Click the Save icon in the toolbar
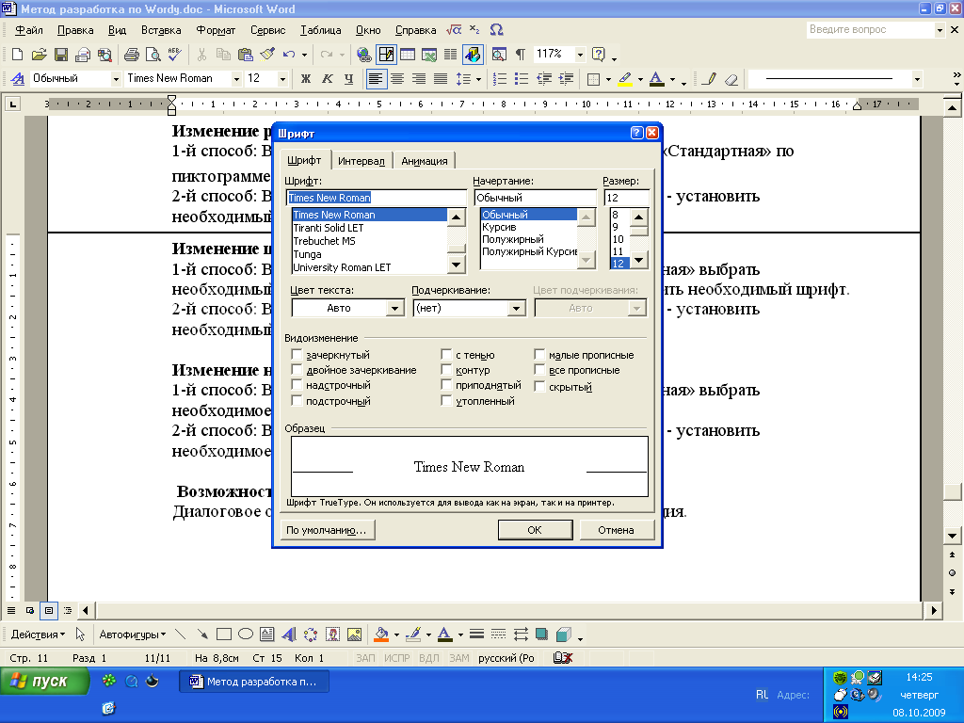This screenshot has width=964, height=723. [60, 55]
